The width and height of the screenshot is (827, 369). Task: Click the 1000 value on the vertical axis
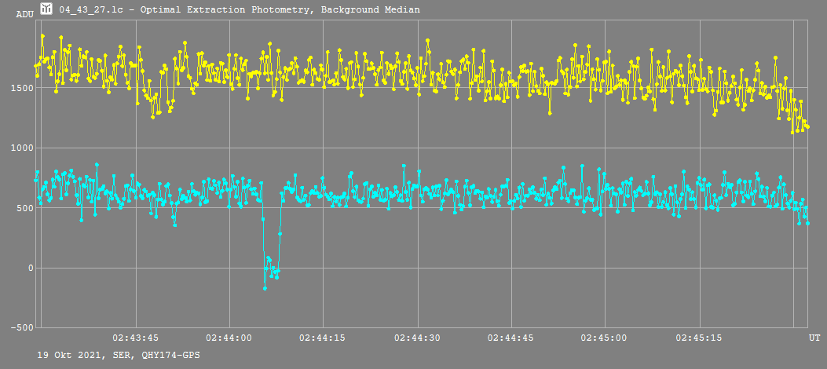pyautogui.click(x=21, y=148)
